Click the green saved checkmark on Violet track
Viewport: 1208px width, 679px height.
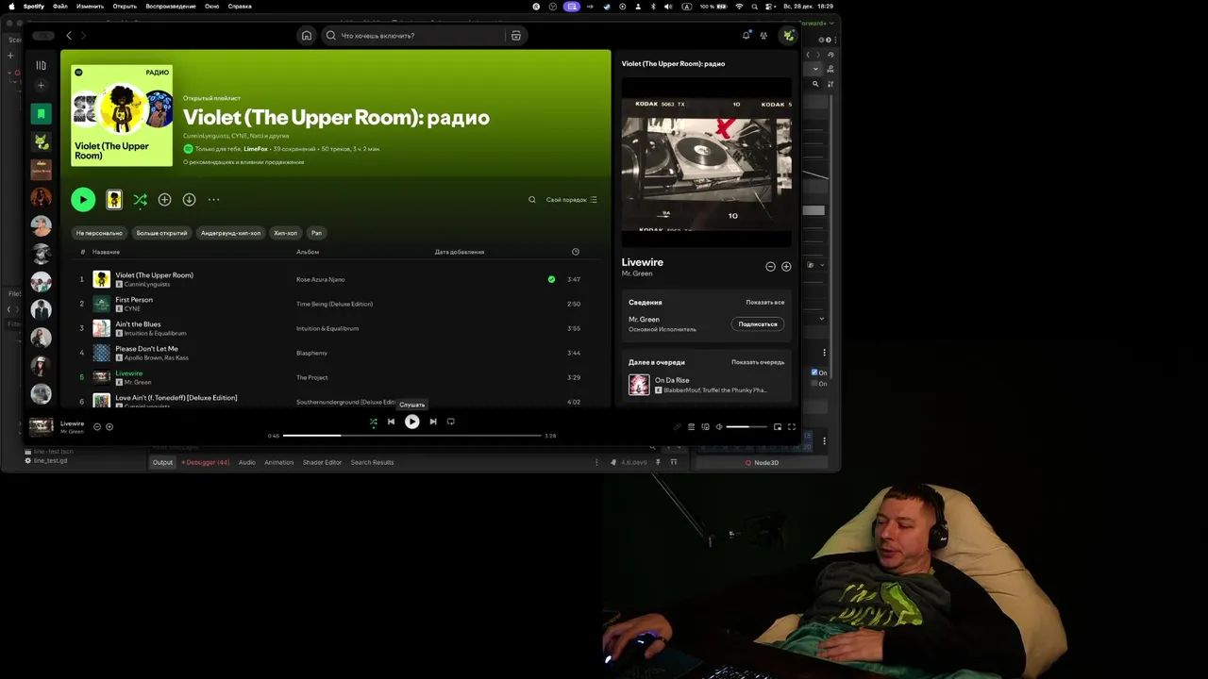click(x=551, y=279)
